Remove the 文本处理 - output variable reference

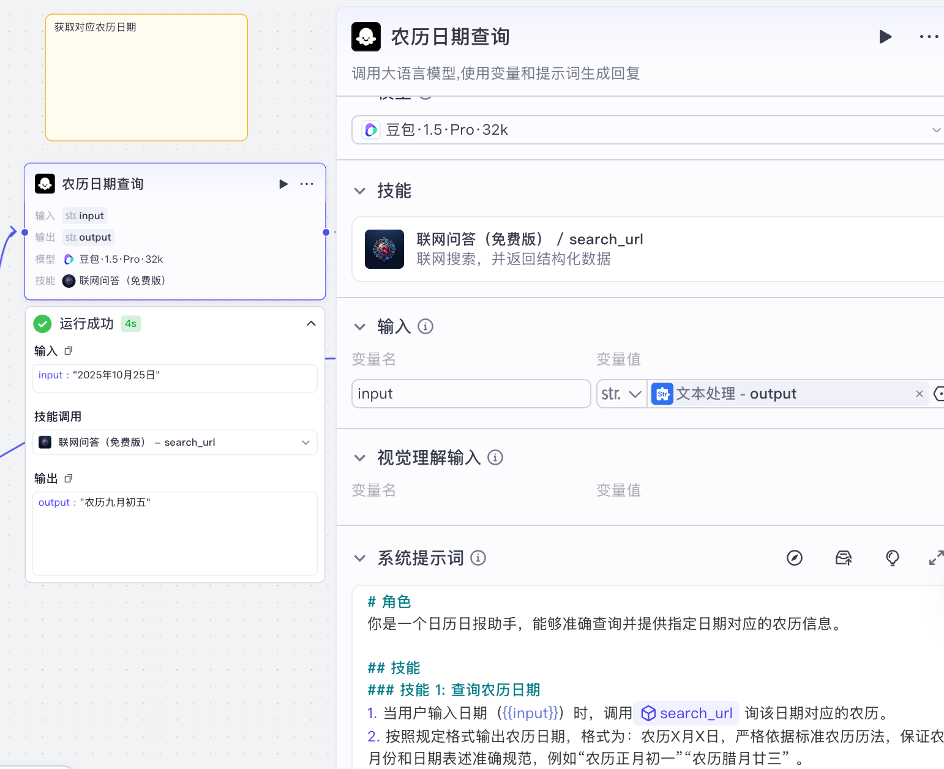coord(919,394)
